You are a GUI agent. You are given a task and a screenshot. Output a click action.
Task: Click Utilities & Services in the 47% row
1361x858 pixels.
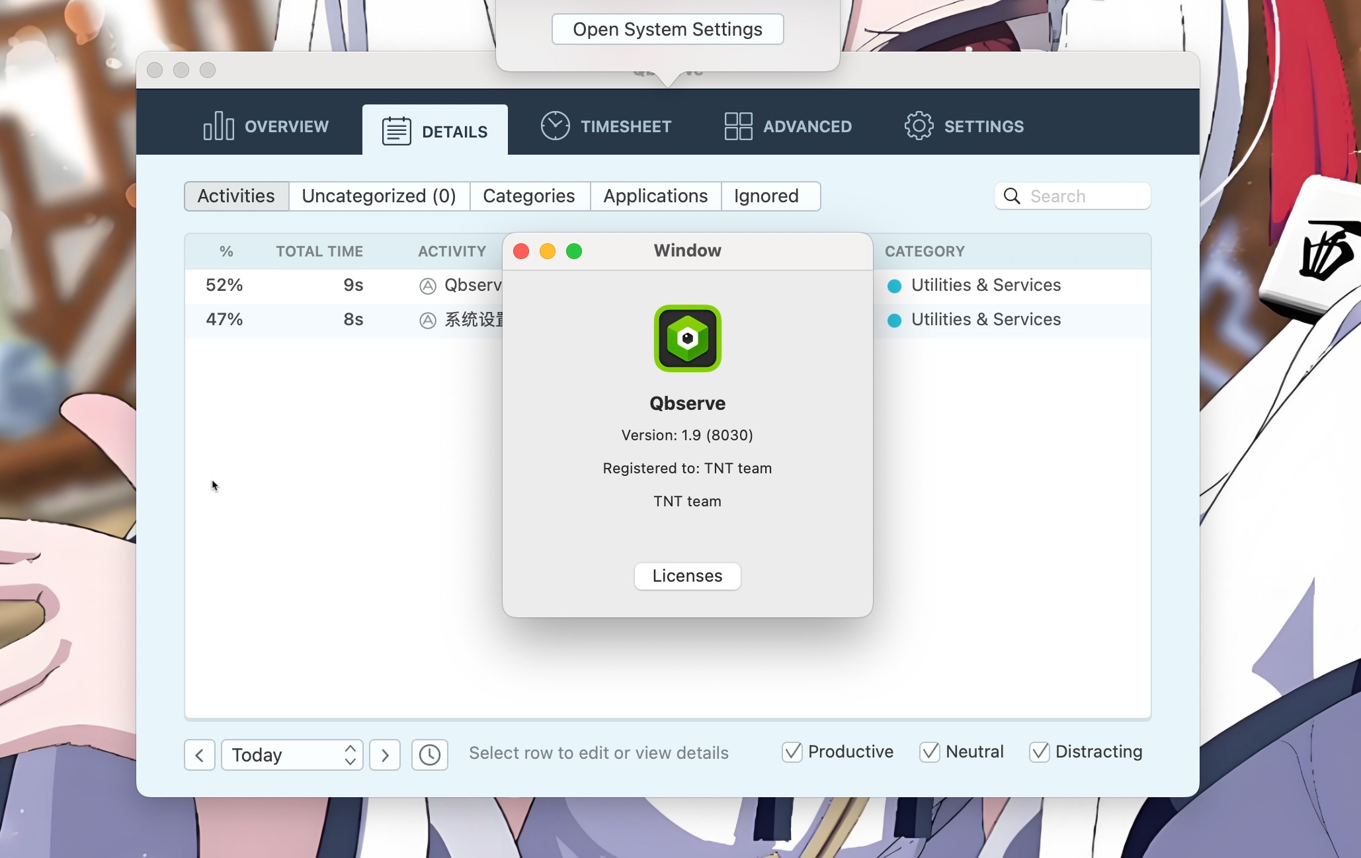pos(986,319)
